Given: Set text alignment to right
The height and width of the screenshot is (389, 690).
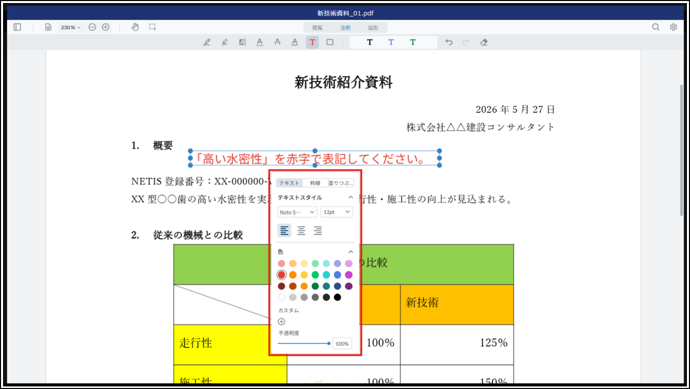Looking at the screenshot, I should 317,230.
